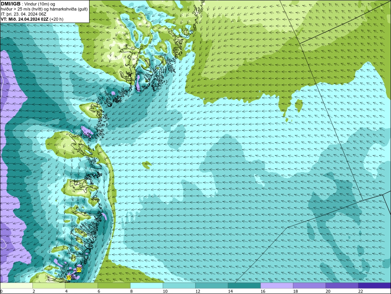Viewport: 391px width, 294px height.
Task: Click the '18' scale label
Action: 295,291
